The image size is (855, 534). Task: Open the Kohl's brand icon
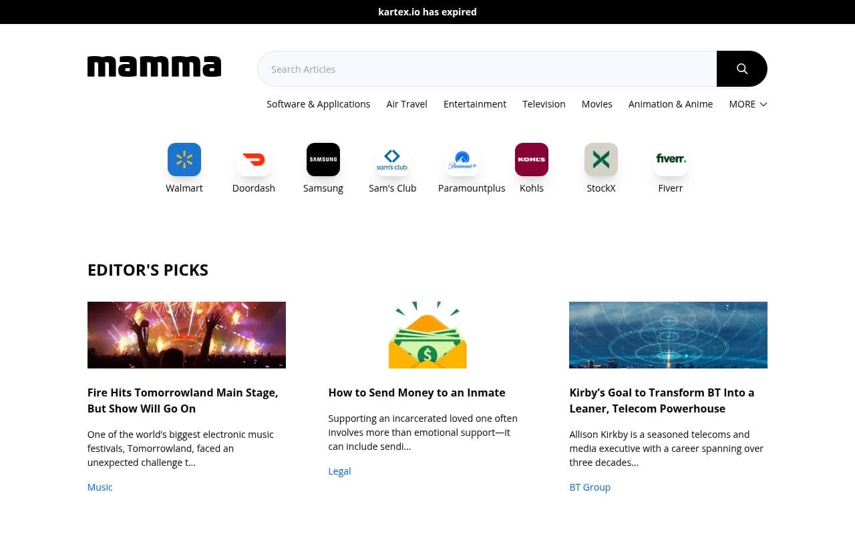tap(531, 160)
